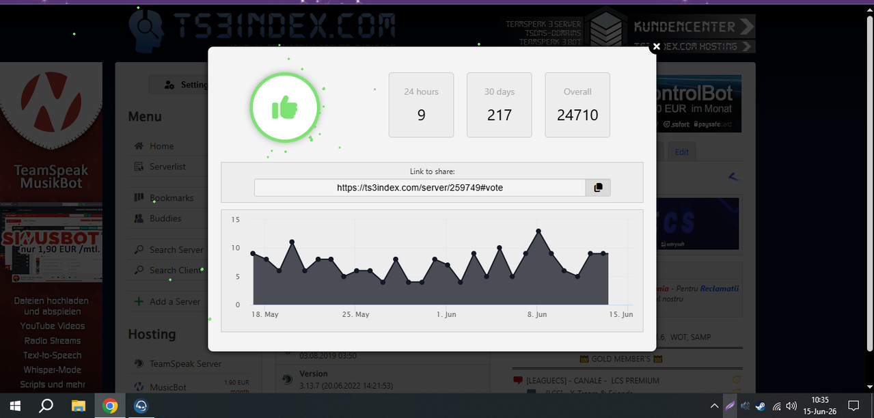This screenshot has height=418, width=874.
Task: Open Bookmarks in the background menu
Action: [x=172, y=198]
